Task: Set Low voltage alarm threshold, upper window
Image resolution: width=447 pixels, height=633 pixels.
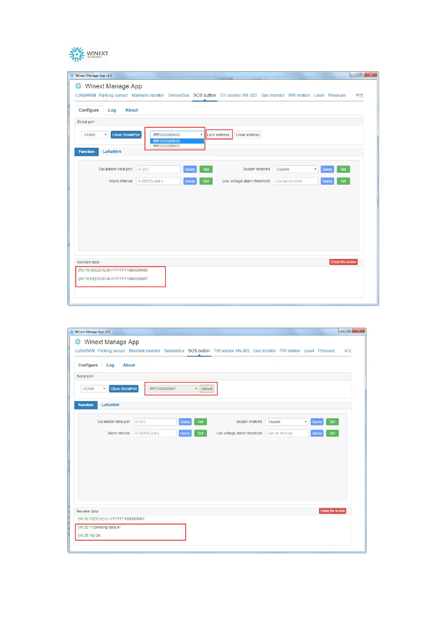Action: [343, 181]
